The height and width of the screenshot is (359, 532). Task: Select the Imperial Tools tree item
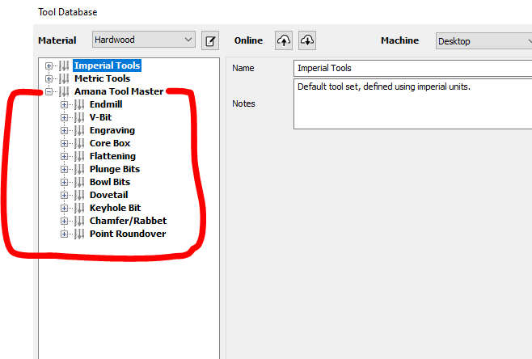(x=108, y=65)
